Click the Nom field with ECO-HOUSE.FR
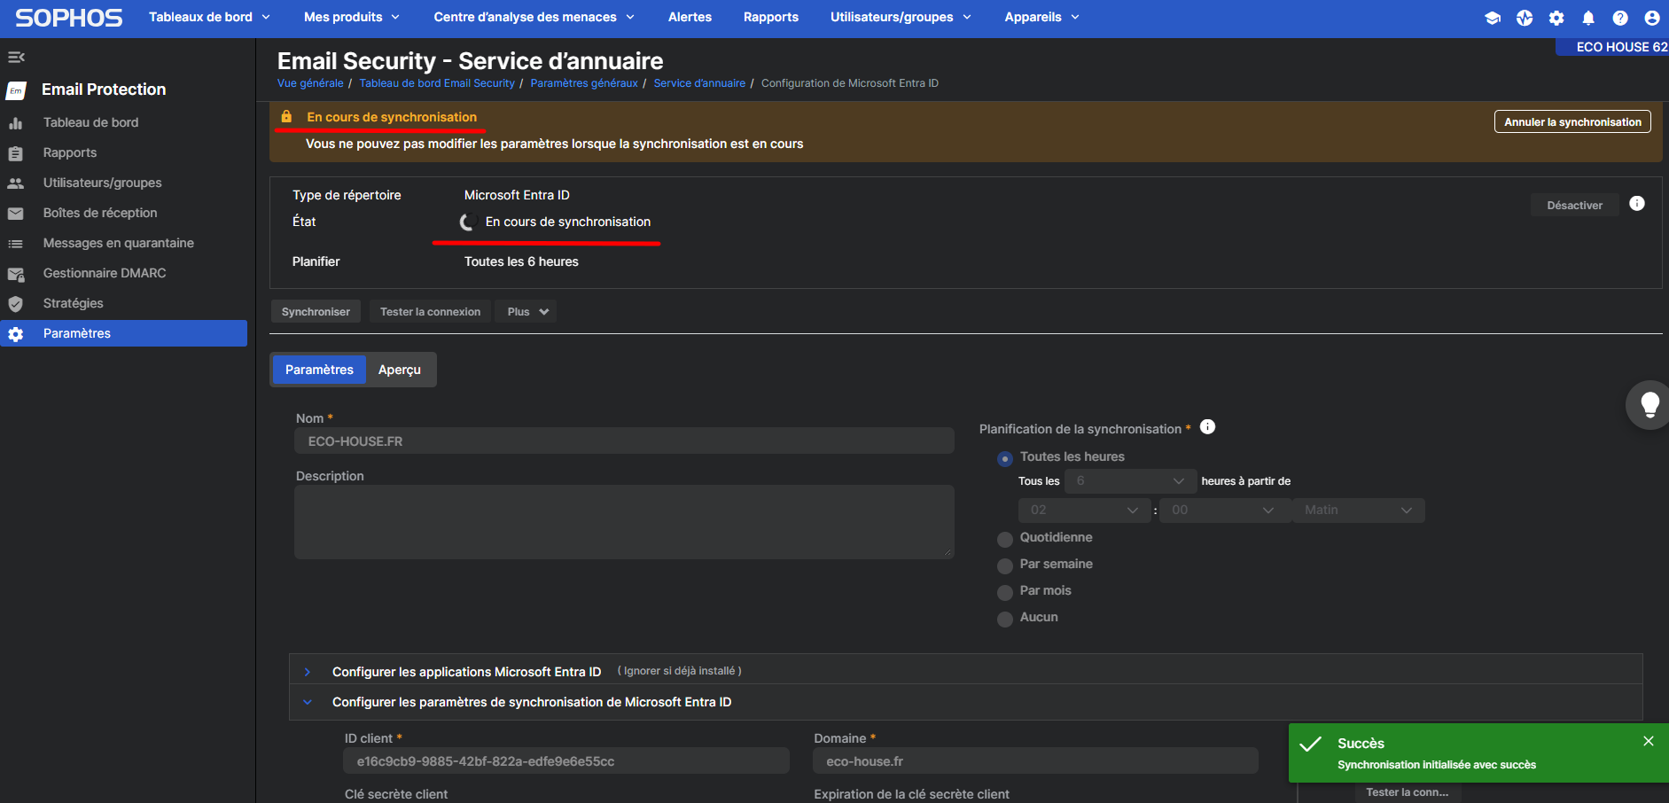Viewport: 1669px width, 803px height. pyautogui.click(x=624, y=441)
